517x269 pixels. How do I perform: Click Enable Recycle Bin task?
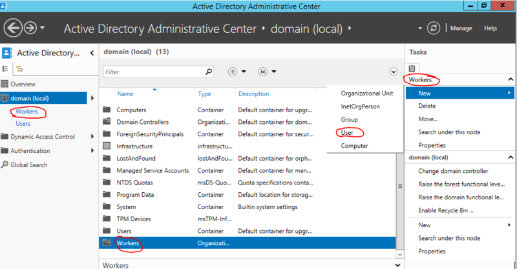[446, 210]
